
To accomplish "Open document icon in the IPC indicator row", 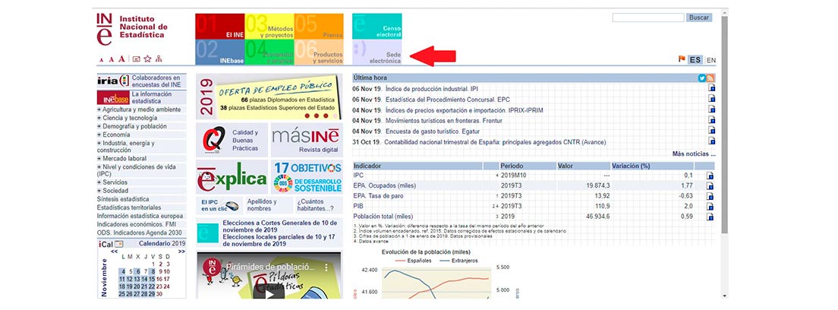I will coord(710,176).
